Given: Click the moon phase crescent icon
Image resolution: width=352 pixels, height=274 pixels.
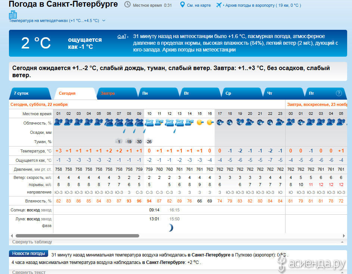Looking at the screenshot, I should 170,227.
